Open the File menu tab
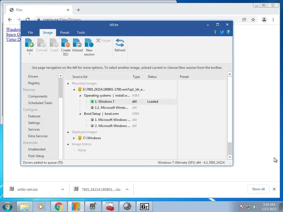This screenshot has width=283, height=212. [x=30, y=33]
